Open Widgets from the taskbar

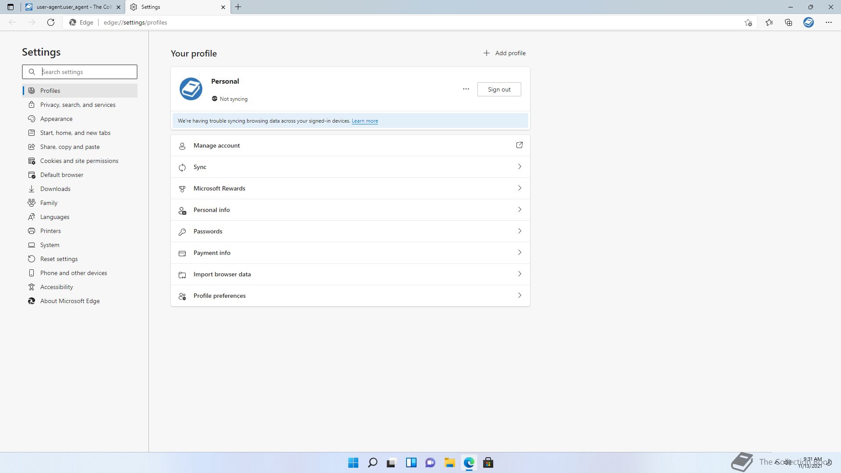point(411,462)
